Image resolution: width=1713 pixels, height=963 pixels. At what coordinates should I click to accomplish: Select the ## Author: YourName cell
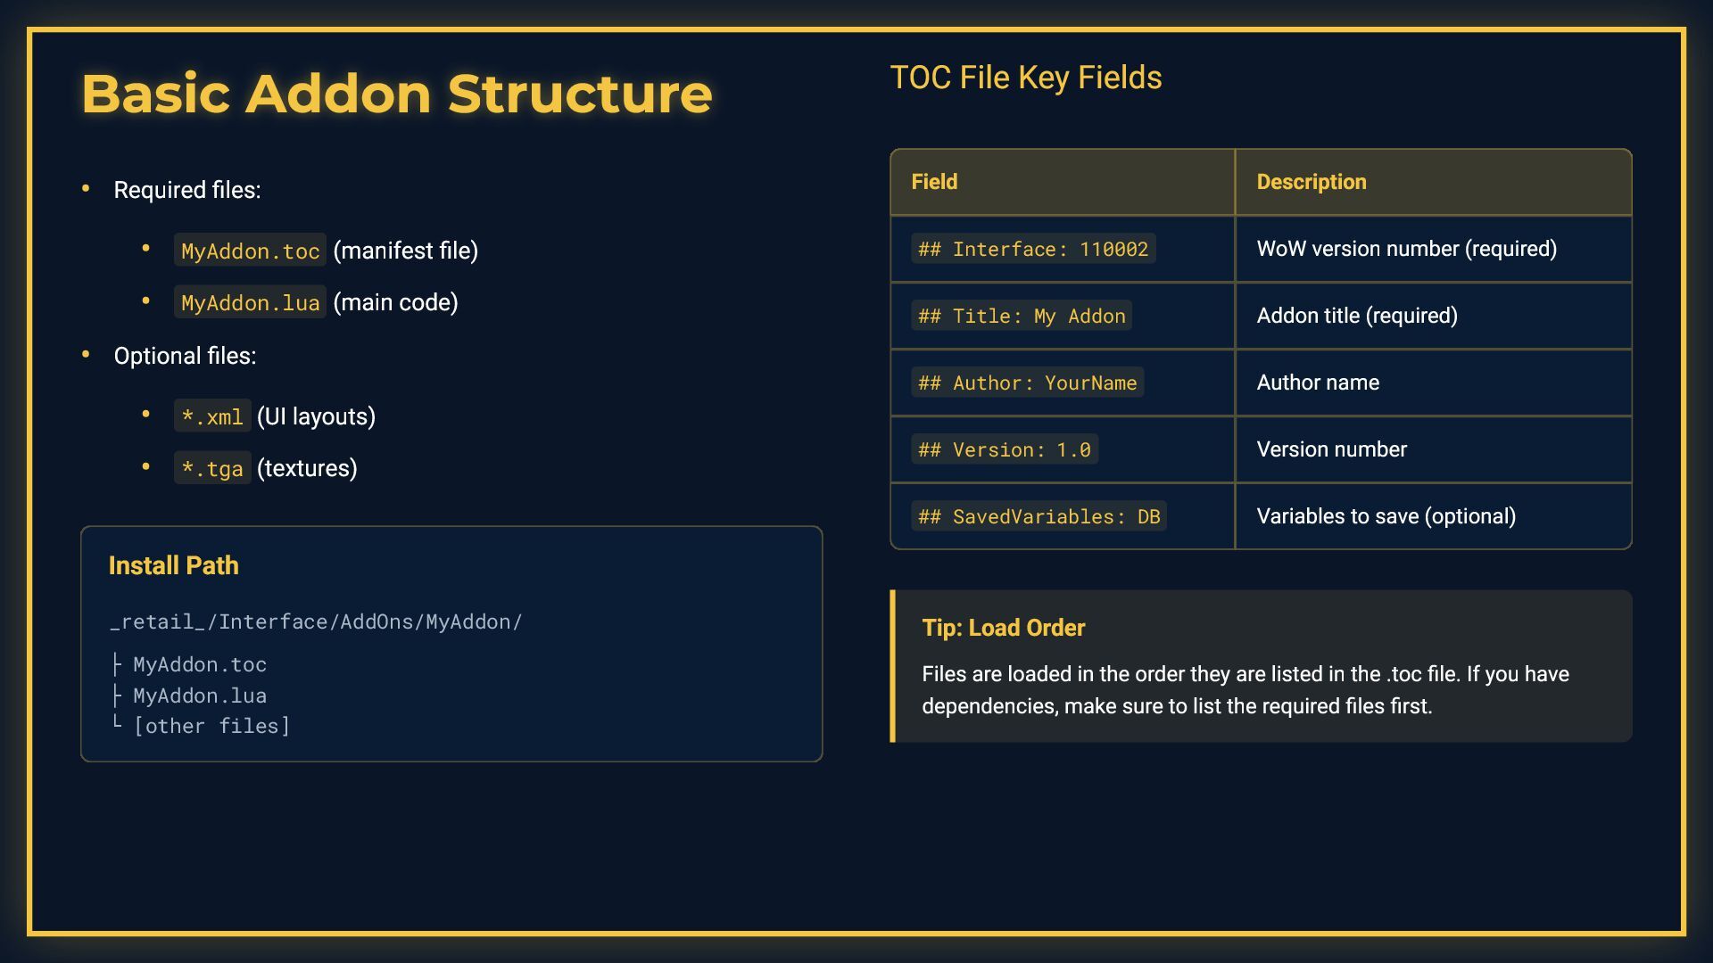(1063, 383)
